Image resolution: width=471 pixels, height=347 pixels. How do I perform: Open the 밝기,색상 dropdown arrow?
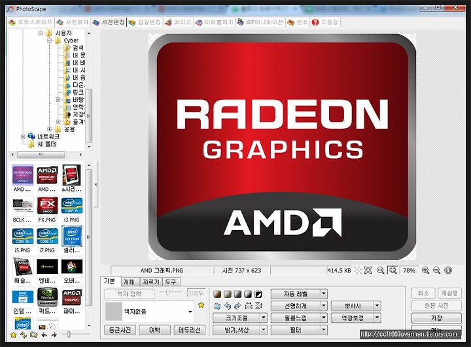point(264,330)
